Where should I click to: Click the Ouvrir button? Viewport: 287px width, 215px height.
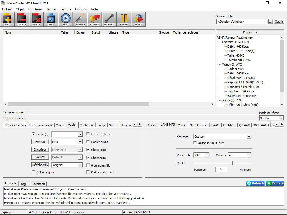[x=279, y=22]
